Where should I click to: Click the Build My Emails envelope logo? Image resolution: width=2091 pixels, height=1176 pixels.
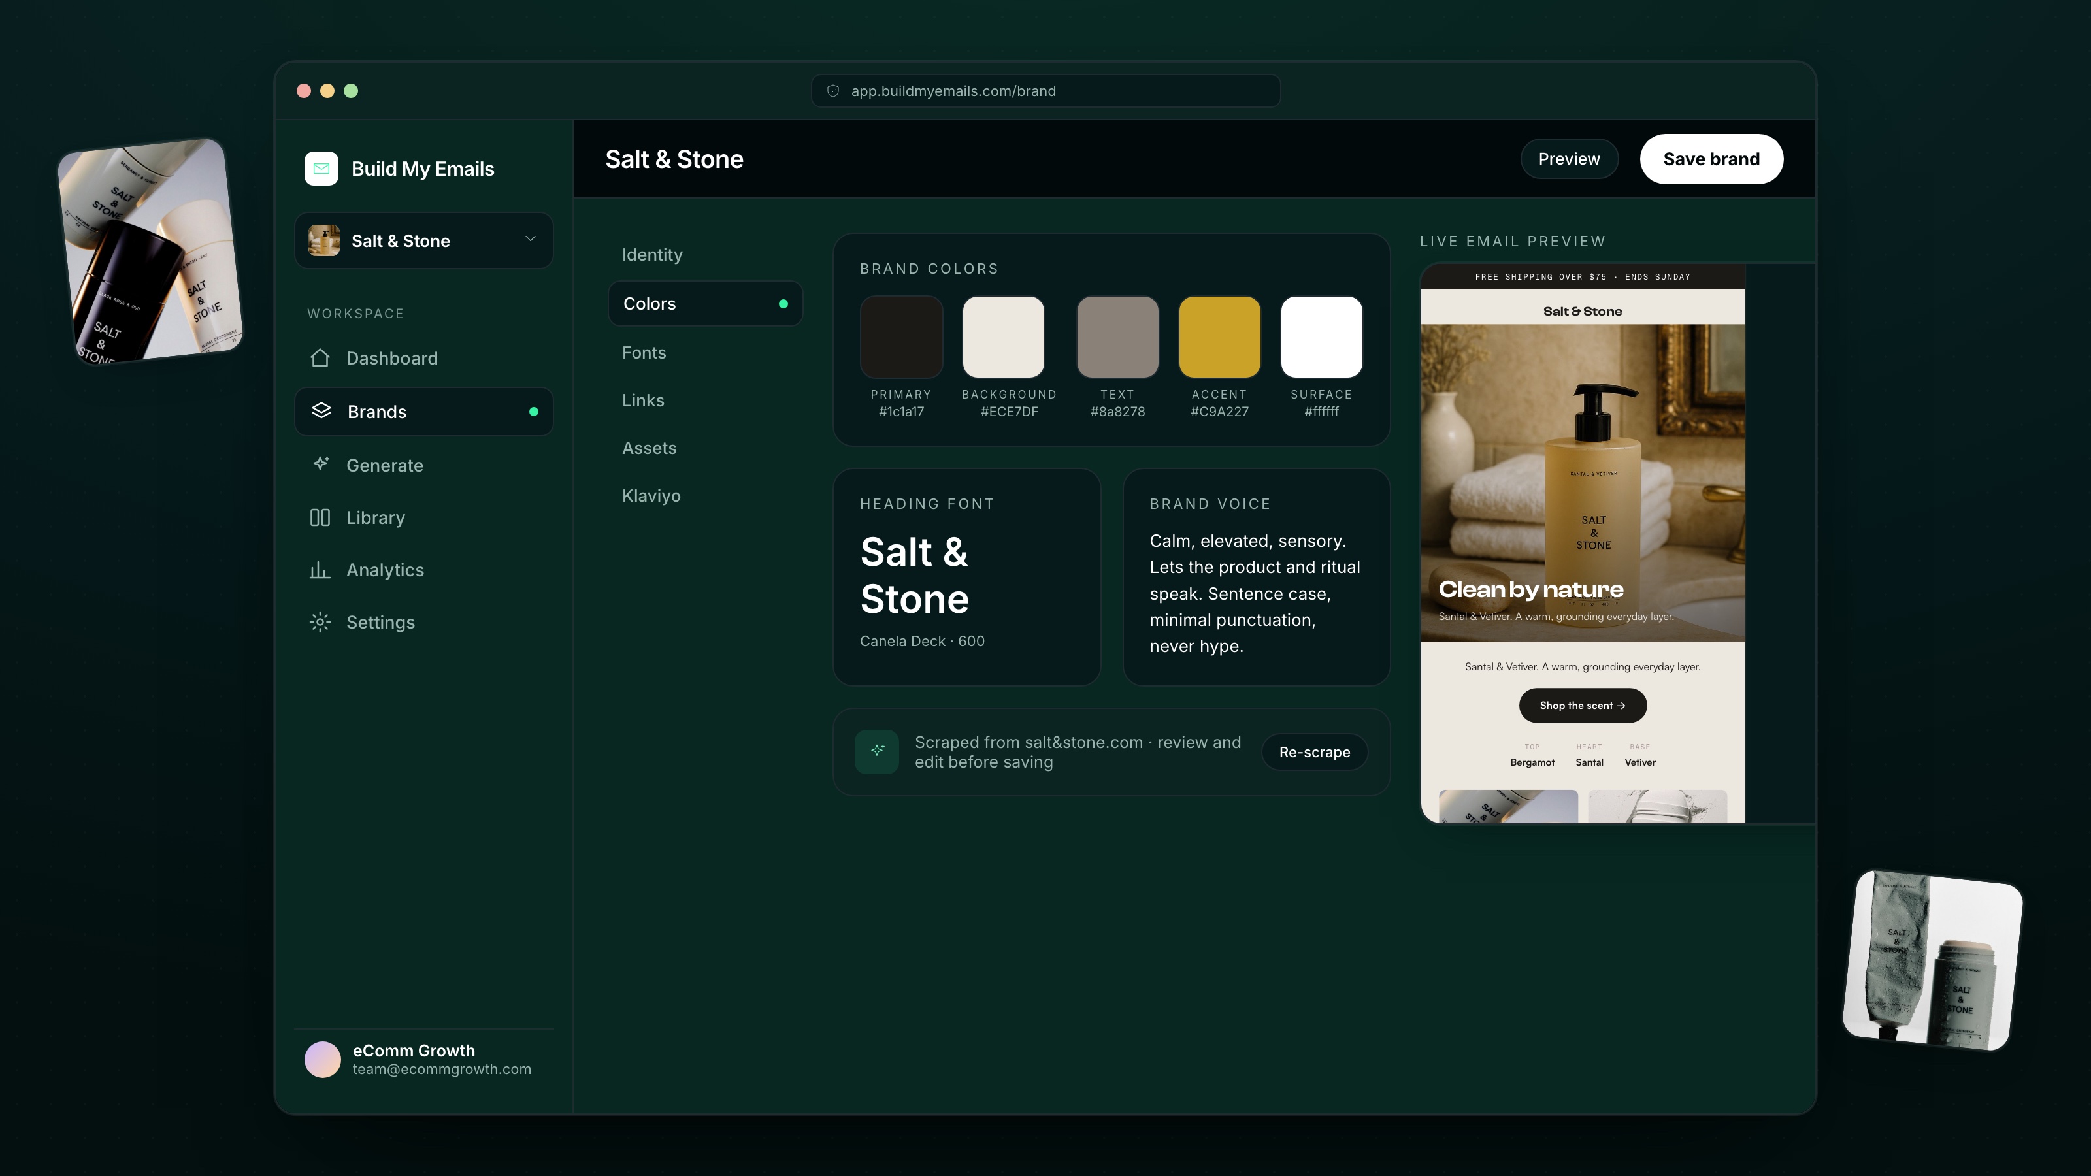[321, 169]
